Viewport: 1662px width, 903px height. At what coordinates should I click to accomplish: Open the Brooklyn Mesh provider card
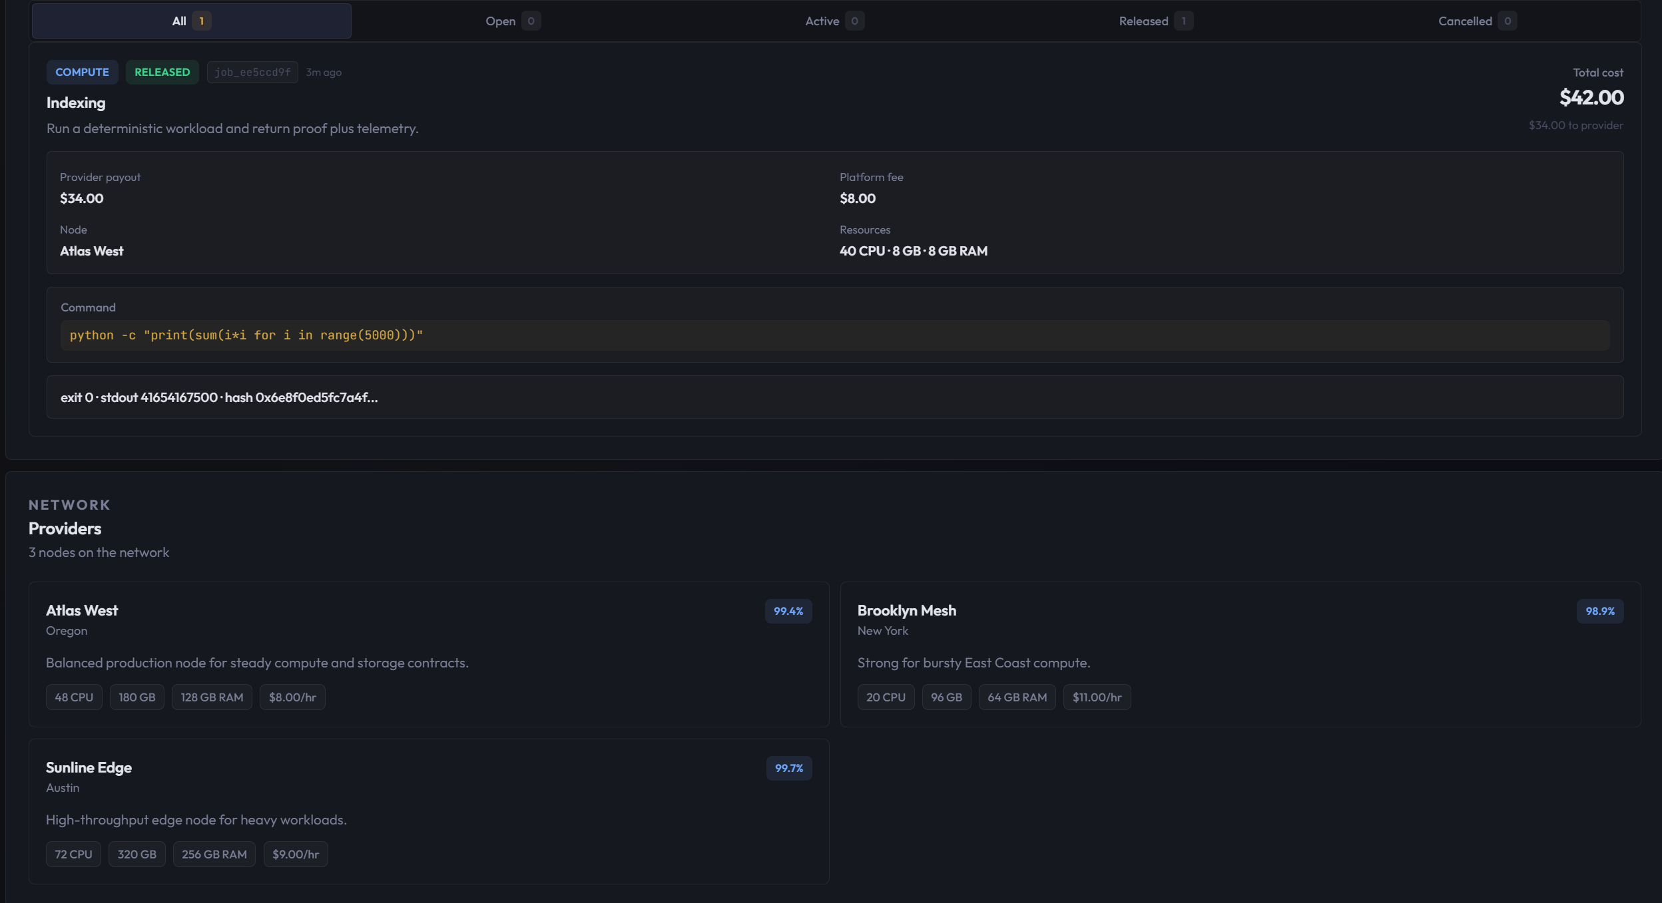click(x=1240, y=653)
